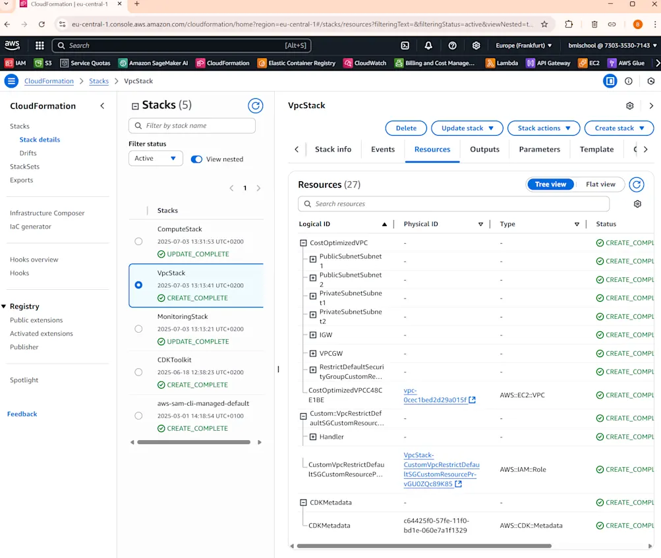Switch to the Template tab

click(596, 150)
